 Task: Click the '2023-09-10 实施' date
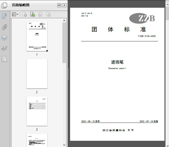pyautogui.click(x=149, y=121)
